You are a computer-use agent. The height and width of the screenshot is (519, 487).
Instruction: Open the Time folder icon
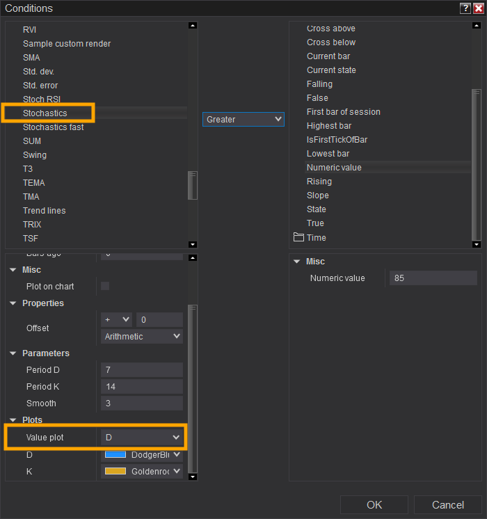(x=299, y=237)
